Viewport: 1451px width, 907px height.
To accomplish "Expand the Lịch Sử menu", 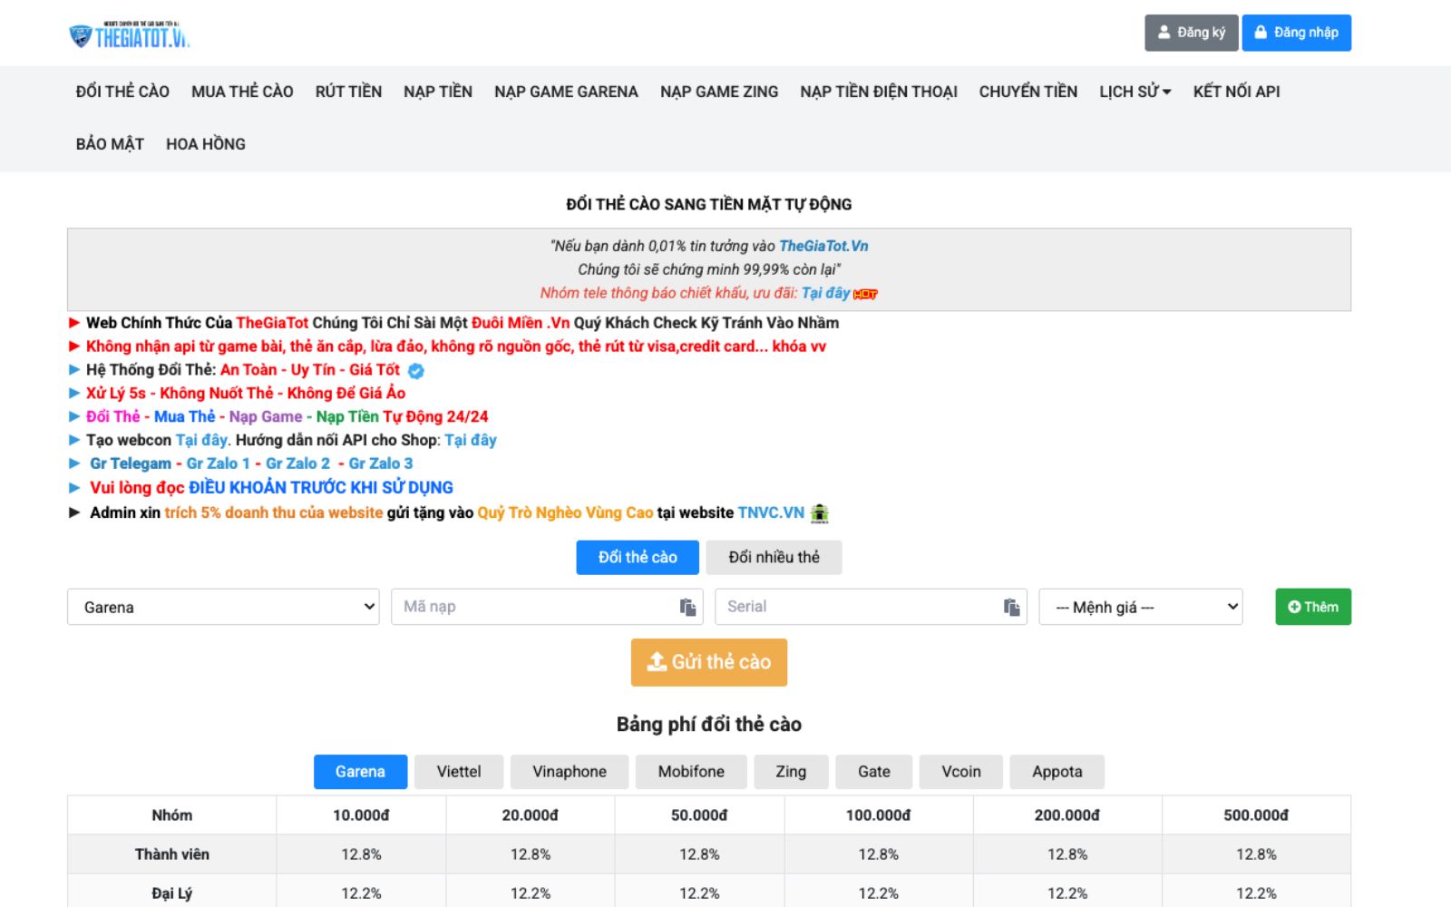I will pyautogui.click(x=1133, y=91).
